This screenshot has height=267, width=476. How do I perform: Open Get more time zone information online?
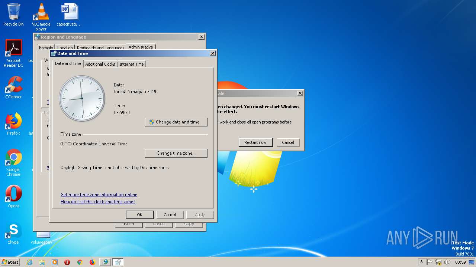coord(99,195)
